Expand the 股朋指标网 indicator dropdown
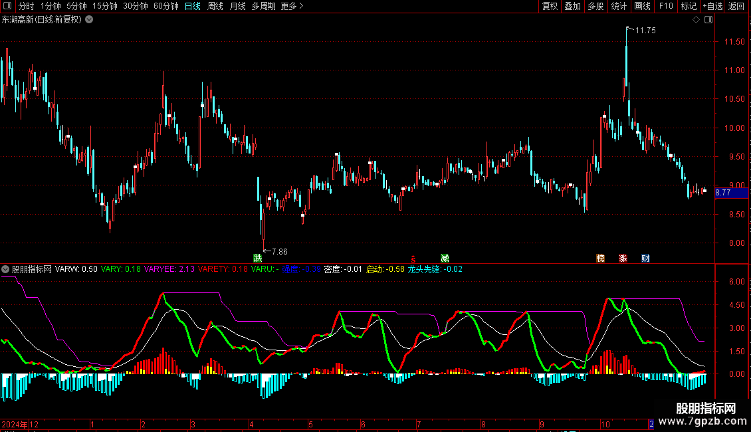Screen dimensions: 751x432 point(5,269)
